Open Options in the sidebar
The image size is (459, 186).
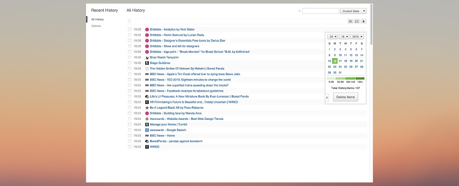96,26
